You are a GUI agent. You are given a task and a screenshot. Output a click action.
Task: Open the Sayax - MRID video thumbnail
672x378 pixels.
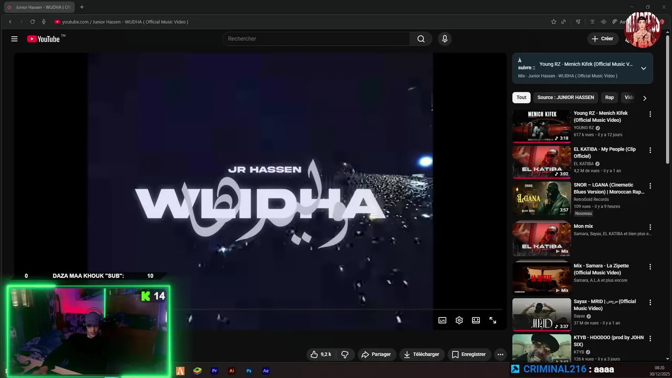tap(541, 314)
